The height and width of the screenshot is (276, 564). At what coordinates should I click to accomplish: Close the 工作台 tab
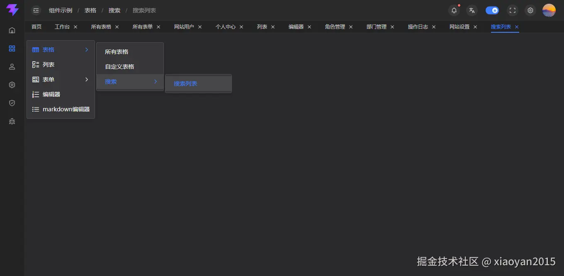[x=75, y=27]
